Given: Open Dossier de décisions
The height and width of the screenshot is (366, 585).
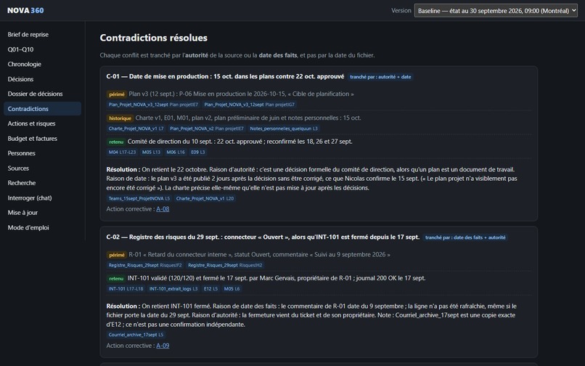Looking at the screenshot, I should [42, 94].
